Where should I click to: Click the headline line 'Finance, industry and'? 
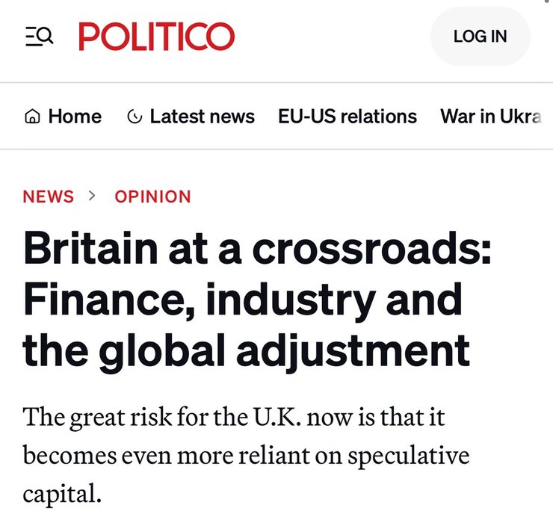(243, 300)
